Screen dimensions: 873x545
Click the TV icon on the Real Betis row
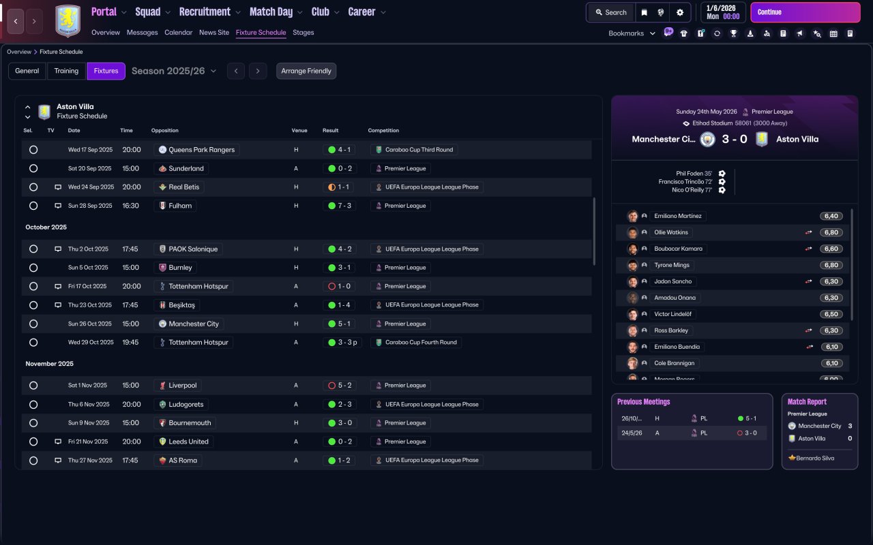58,187
